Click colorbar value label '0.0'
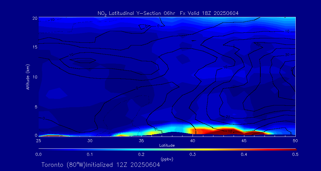Image resolution: width=321 pixels, height=171 pixels. (x=38, y=154)
